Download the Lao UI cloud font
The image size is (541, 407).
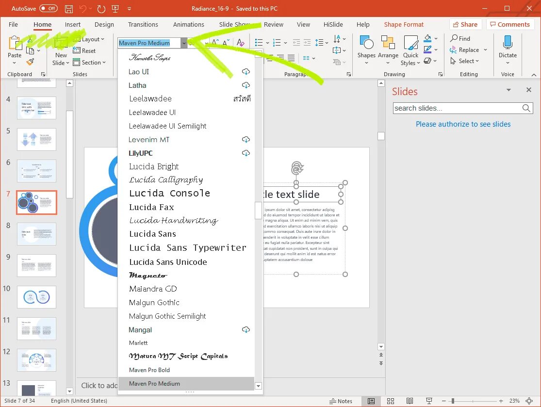coord(246,71)
